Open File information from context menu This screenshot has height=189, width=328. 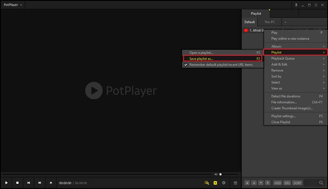296,102
